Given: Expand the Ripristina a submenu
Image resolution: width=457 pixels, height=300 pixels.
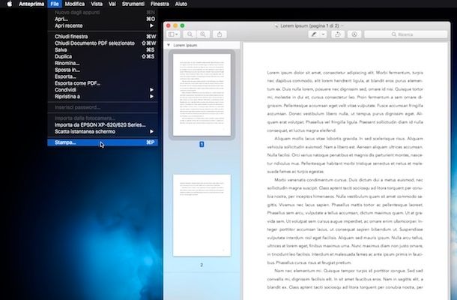Looking at the screenshot, I should tap(103, 97).
